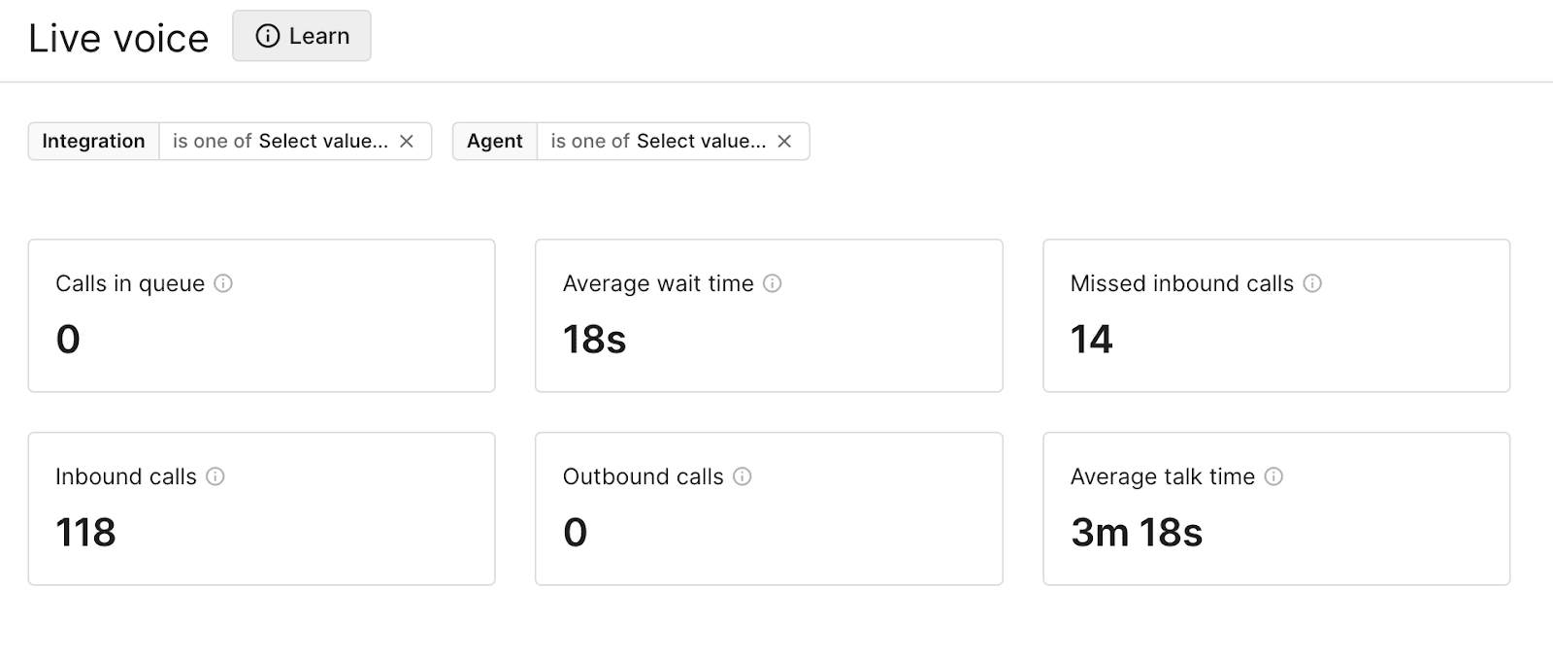Click the info icon next to Calls in queue
Image resolution: width=1553 pixels, height=654 pixels.
224,283
